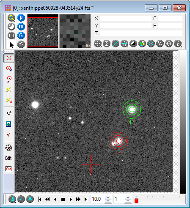
Task: Select the magnifier zoom tool
Action: click(x=11, y=18)
